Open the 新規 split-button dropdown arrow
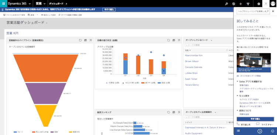 37,15
